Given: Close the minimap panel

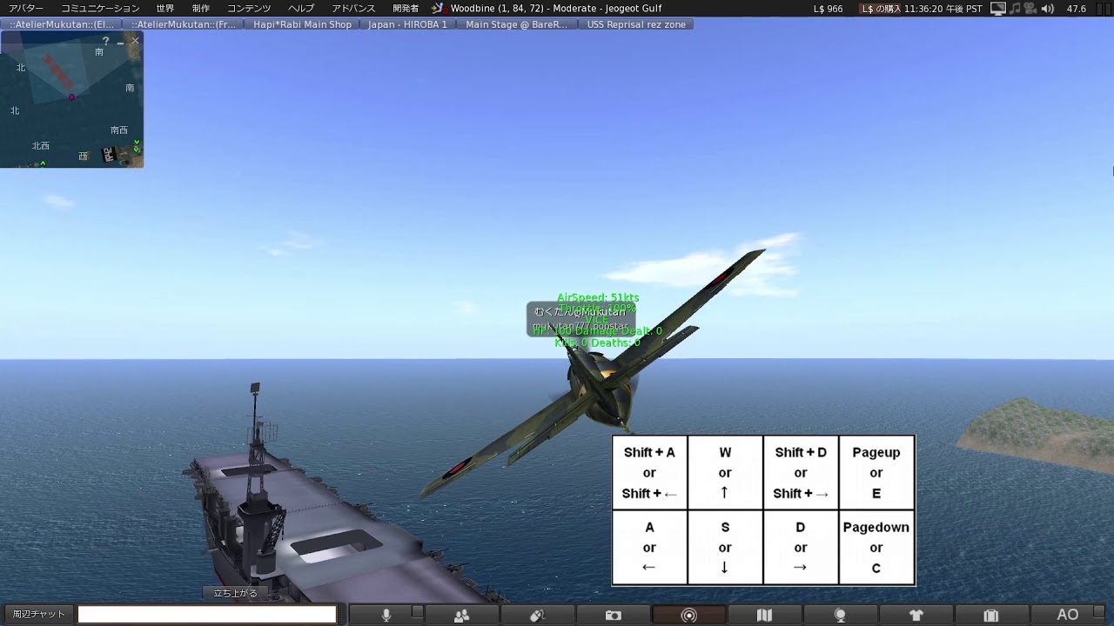Looking at the screenshot, I should tap(135, 41).
